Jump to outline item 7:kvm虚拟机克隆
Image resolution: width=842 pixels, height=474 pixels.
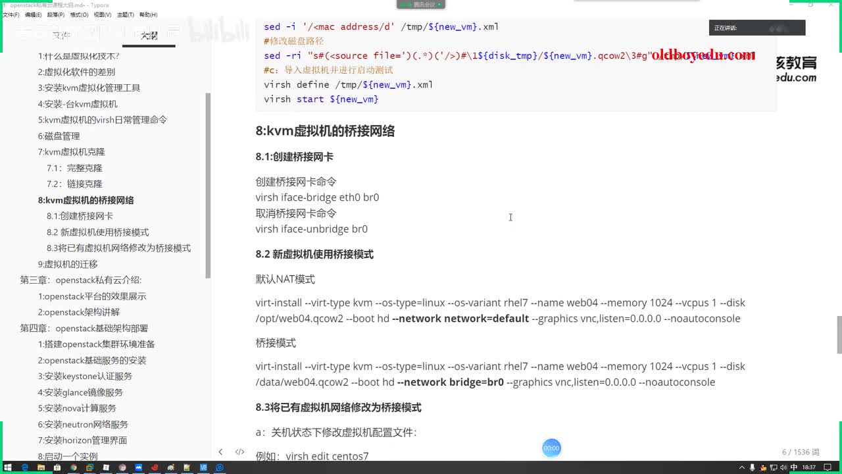pyautogui.click(x=71, y=152)
